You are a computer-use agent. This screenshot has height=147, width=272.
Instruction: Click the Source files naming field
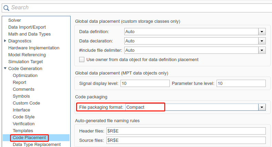pyautogui.click(x=186, y=140)
